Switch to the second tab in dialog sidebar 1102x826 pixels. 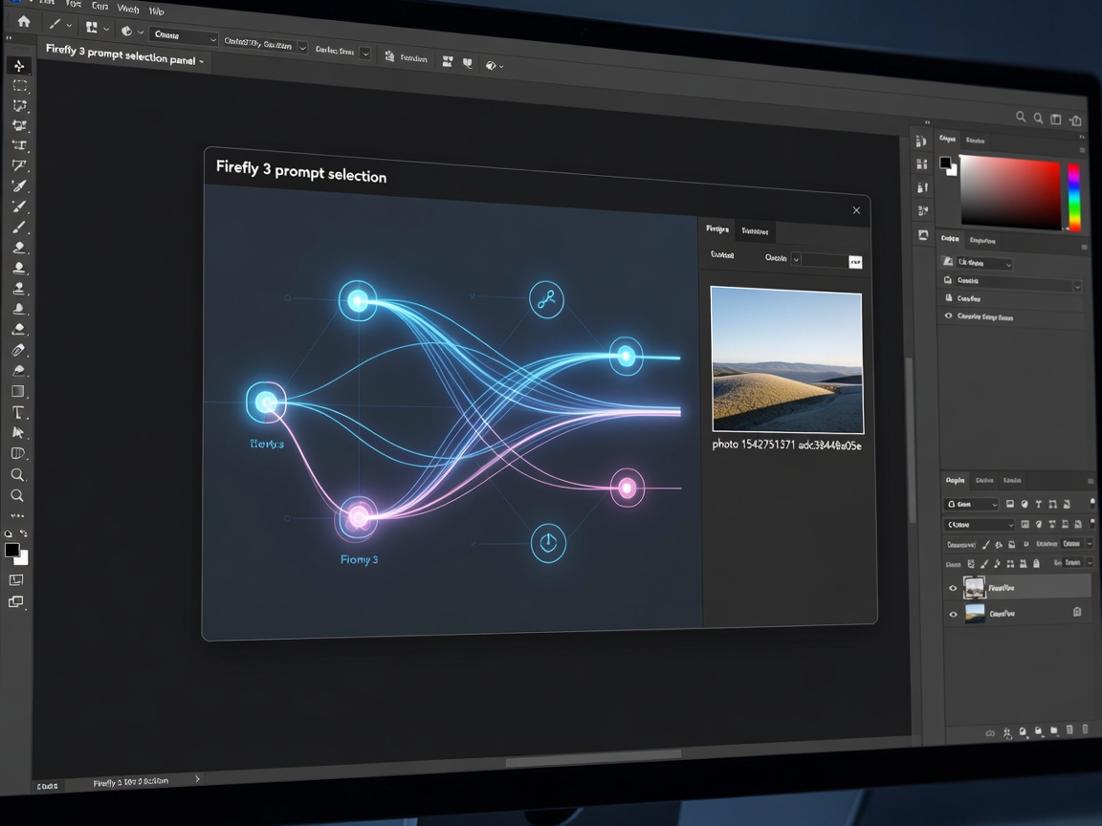755,231
